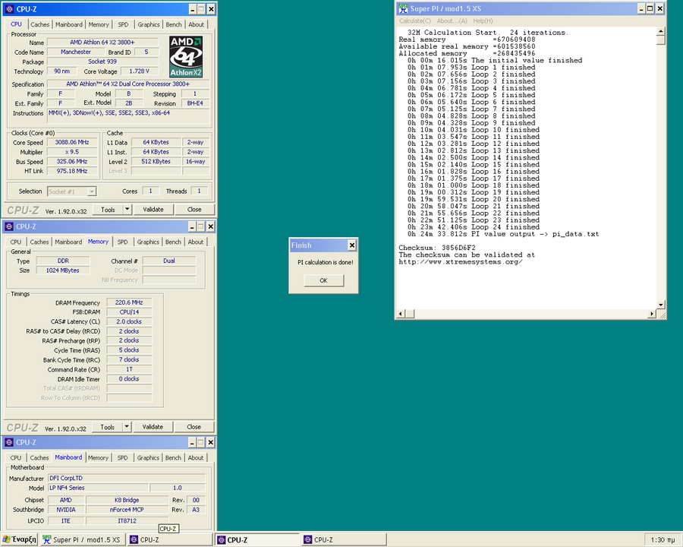The height and width of the screenshot is (547, 683).
Task: Click the AMD Athlon 64 X2 processor logo
Action: [186, 57]
